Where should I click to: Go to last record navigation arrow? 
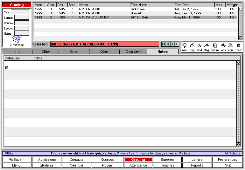(177, 44)
